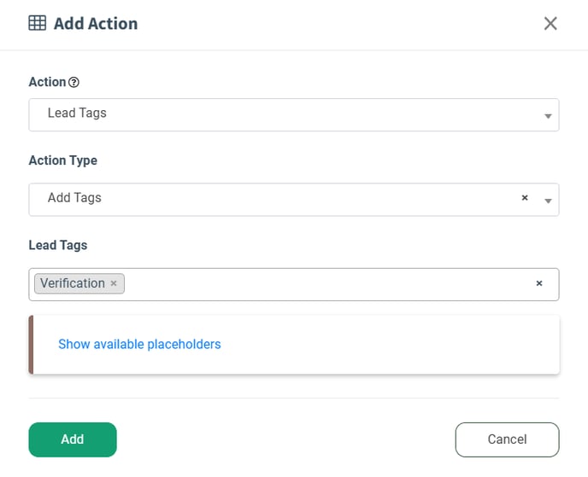Click the Action field label
The image size is (588, 477).
click(x=47, y=83)
